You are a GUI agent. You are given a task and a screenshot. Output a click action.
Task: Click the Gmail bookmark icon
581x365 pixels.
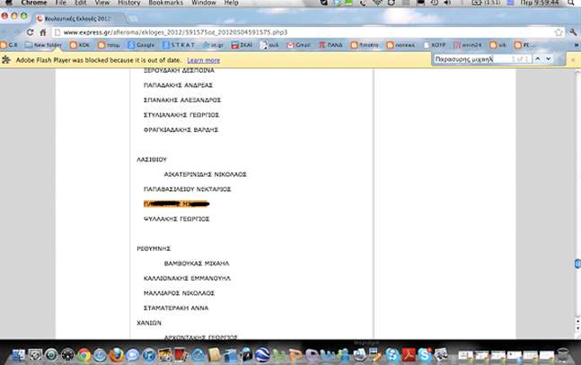302,44
